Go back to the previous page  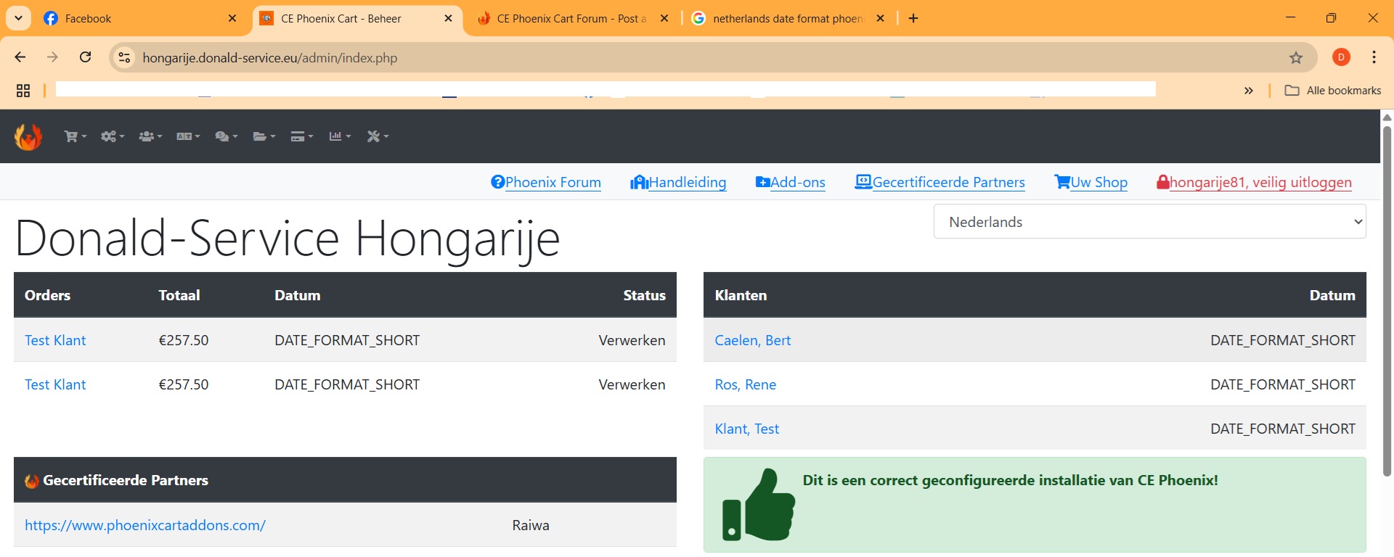coord(20,57)
